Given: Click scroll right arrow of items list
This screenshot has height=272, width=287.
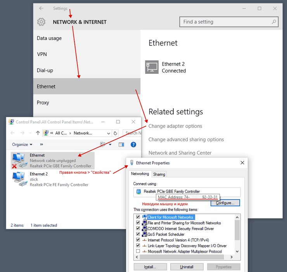Looking at the screenshot, I should tap(232, 257).
